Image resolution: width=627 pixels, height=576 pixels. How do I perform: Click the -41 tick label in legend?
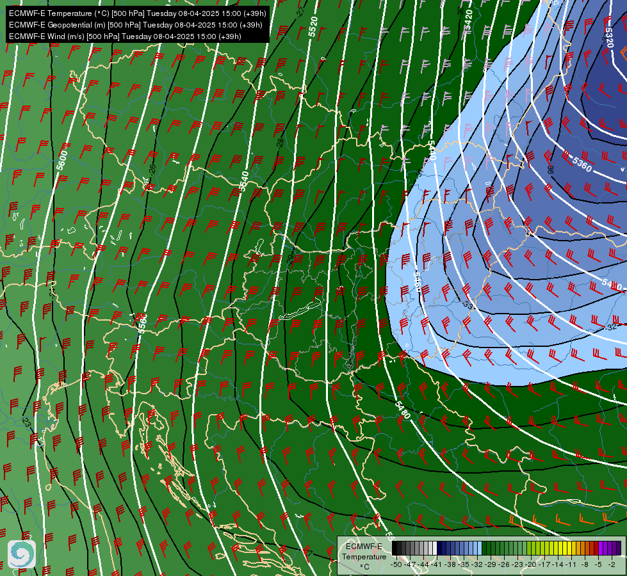click(x=436, y=565)
